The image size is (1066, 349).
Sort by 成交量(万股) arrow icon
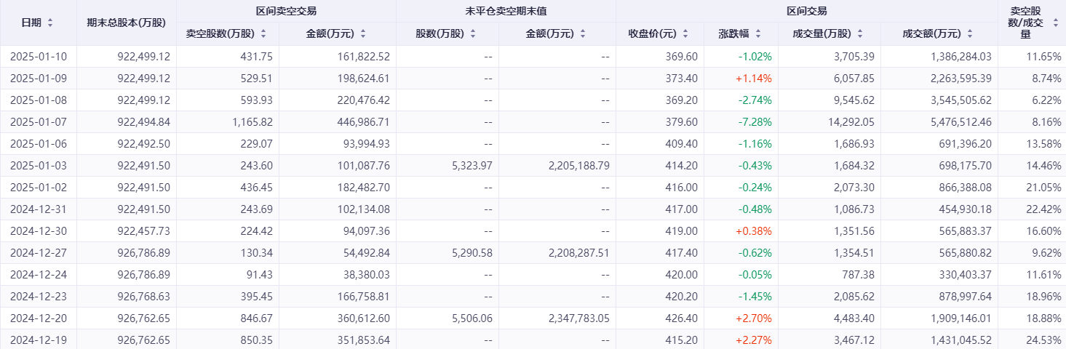861,33
